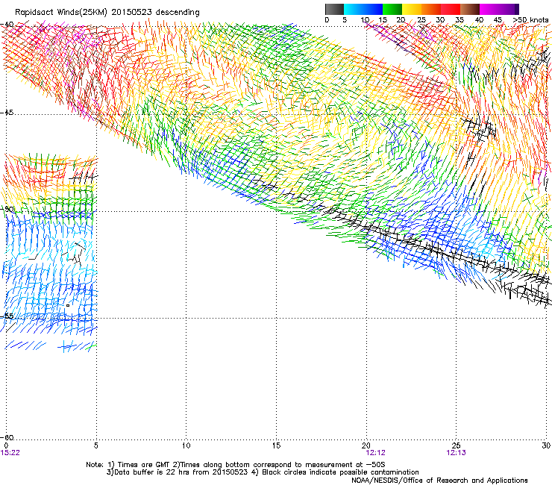Click the green 15-20 knots legend swatch
The width and height of the screenshot is (552, 485).
(392, 9)
